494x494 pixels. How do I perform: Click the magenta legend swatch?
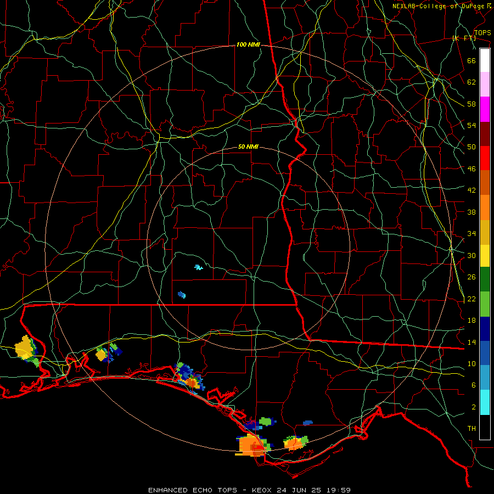485,109
